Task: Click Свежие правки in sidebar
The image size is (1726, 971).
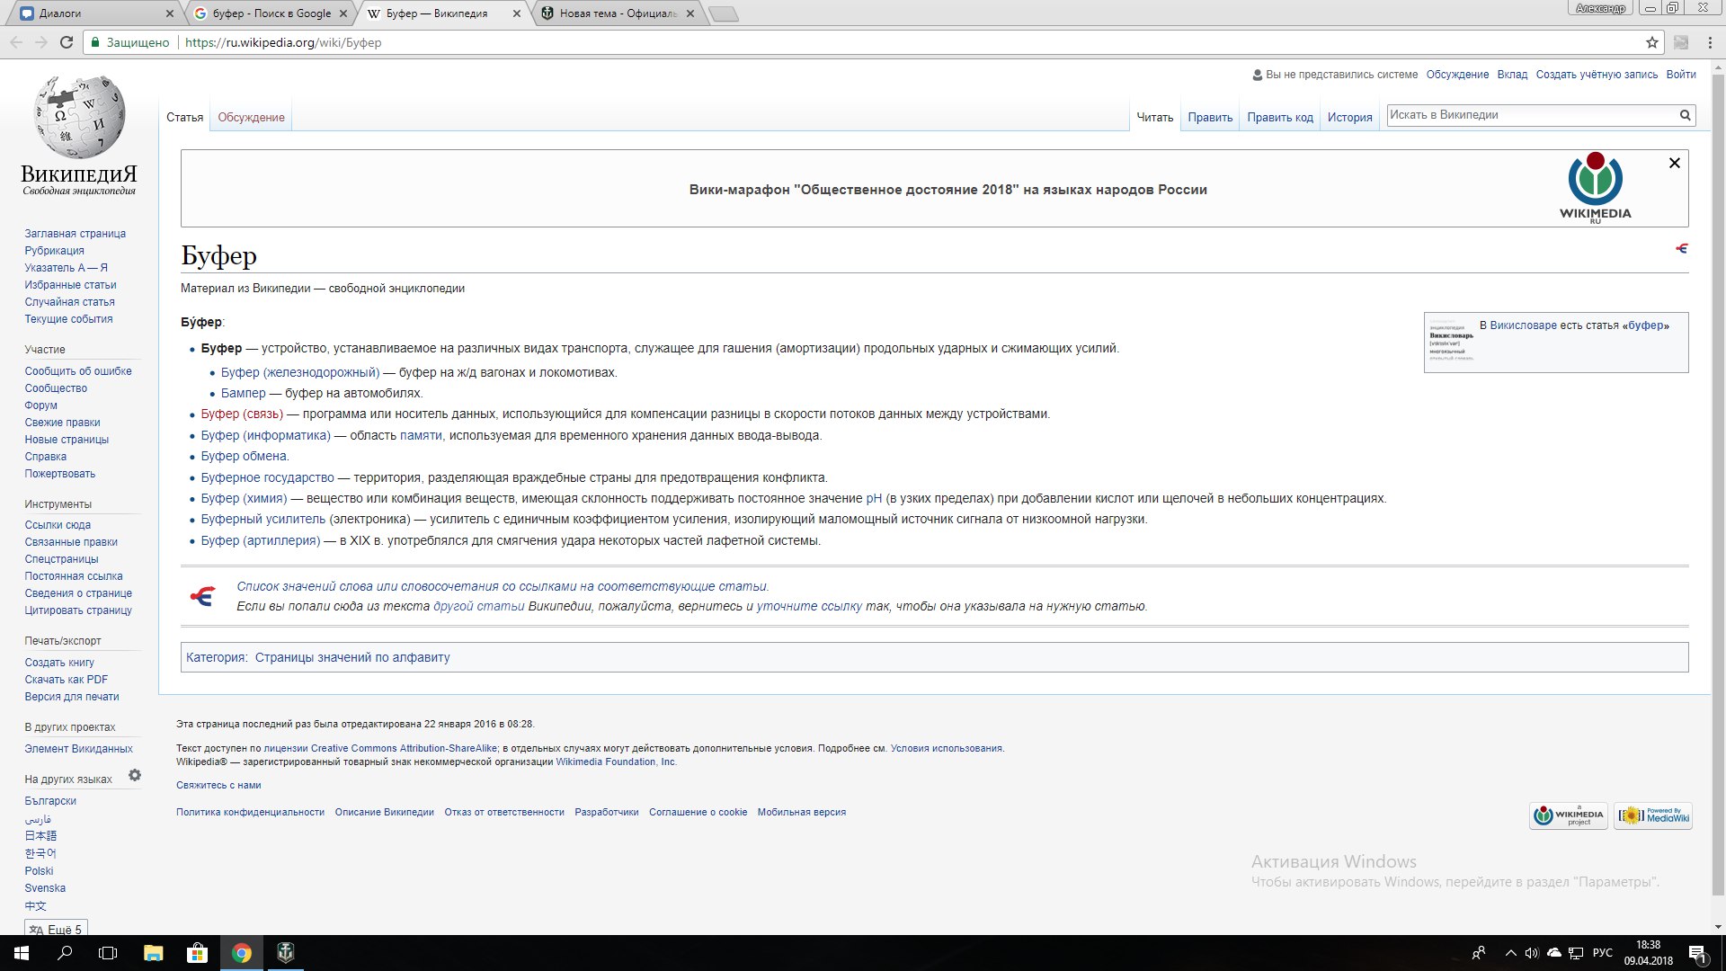Action: tap(62, 423)
